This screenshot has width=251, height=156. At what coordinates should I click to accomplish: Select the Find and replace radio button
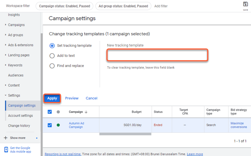click(x=52, y=66)
